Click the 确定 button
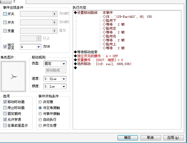The height and width of the screenshot is (143, 187). (x=128, y=138)
